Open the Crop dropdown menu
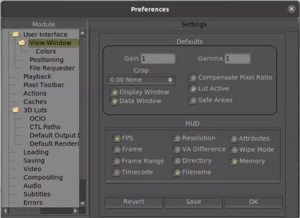This screenshot has width=300, height=218. click(x=141, y=80)
